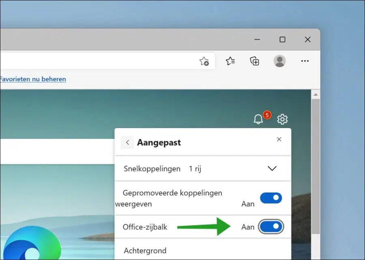Add this page to favorites star icon
Viewport: 365px width, 260px height.
click(204, 61)
